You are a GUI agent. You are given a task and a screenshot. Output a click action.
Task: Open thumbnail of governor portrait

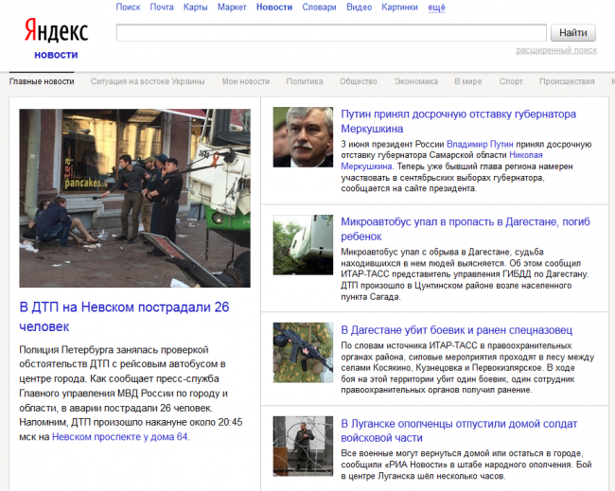pos(303,137)
